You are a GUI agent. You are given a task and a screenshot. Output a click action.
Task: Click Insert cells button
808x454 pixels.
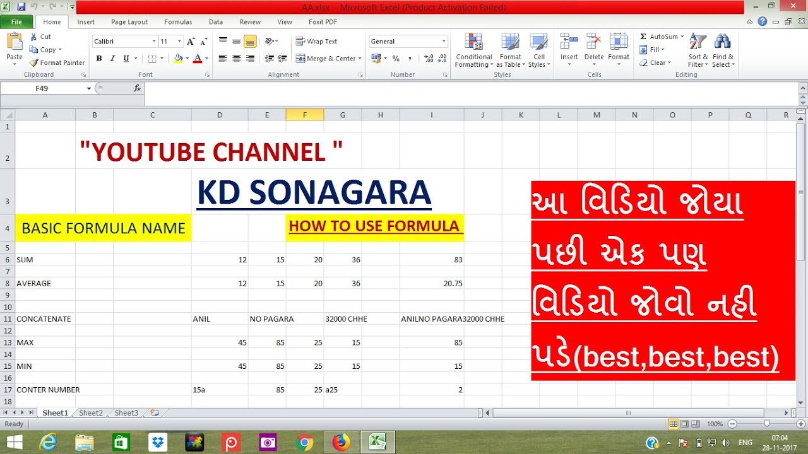pos(569,50)
